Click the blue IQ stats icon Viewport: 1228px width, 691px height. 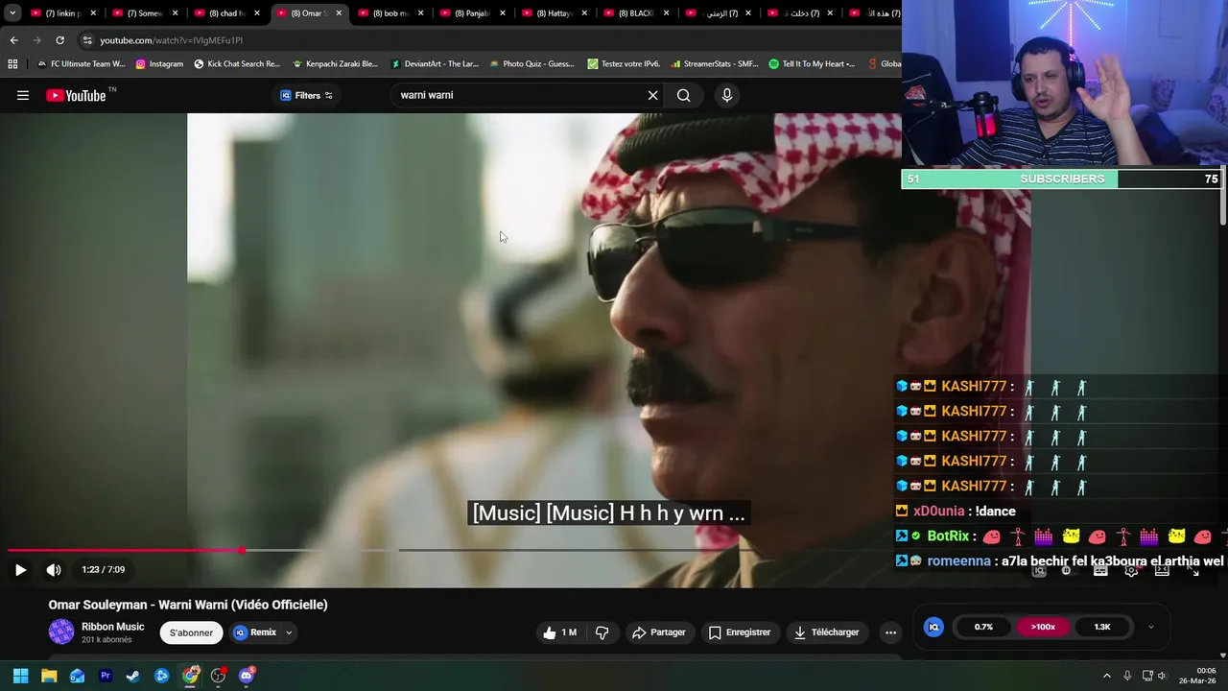pyautogui.click(x=933, y=627)
